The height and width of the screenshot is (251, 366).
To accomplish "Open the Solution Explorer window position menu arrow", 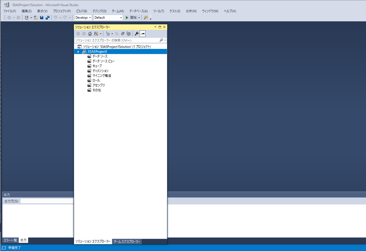I will (x=155, y=27).
